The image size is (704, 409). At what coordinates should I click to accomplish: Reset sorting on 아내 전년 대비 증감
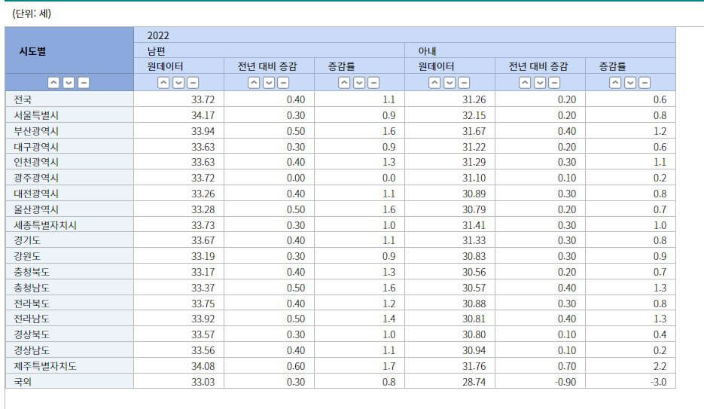[x=554, y=83]
